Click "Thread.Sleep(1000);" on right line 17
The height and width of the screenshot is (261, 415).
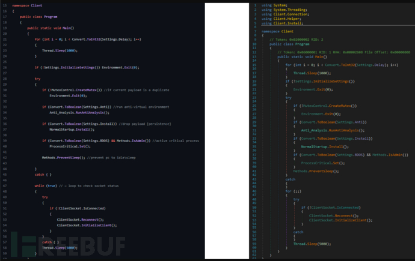point(313,73)
